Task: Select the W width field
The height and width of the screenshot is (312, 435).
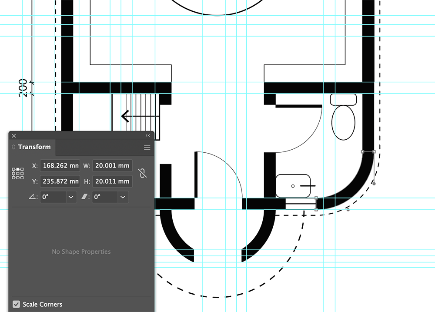Action: 112,166
